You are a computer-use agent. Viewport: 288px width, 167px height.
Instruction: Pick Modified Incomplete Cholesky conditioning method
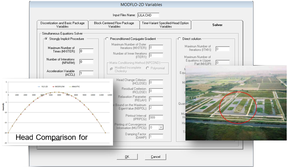(111, 69)
